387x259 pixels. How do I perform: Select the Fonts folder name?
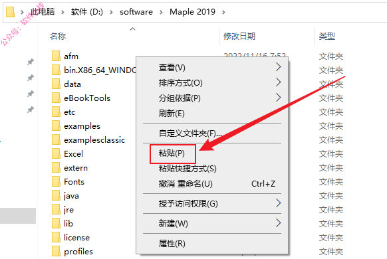pos(74,181)
